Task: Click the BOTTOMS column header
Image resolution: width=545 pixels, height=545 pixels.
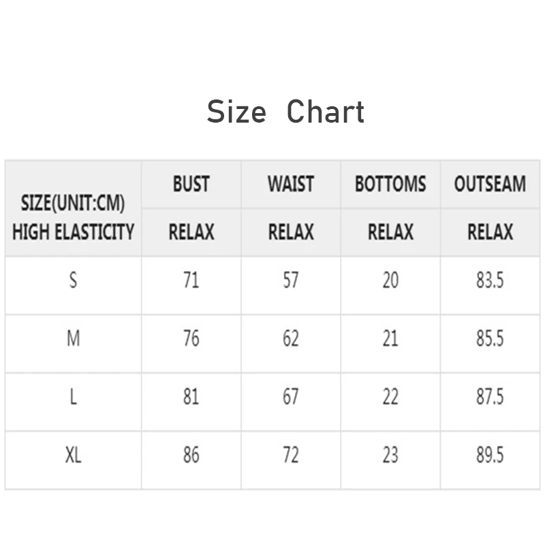Action: pos(390,184)
